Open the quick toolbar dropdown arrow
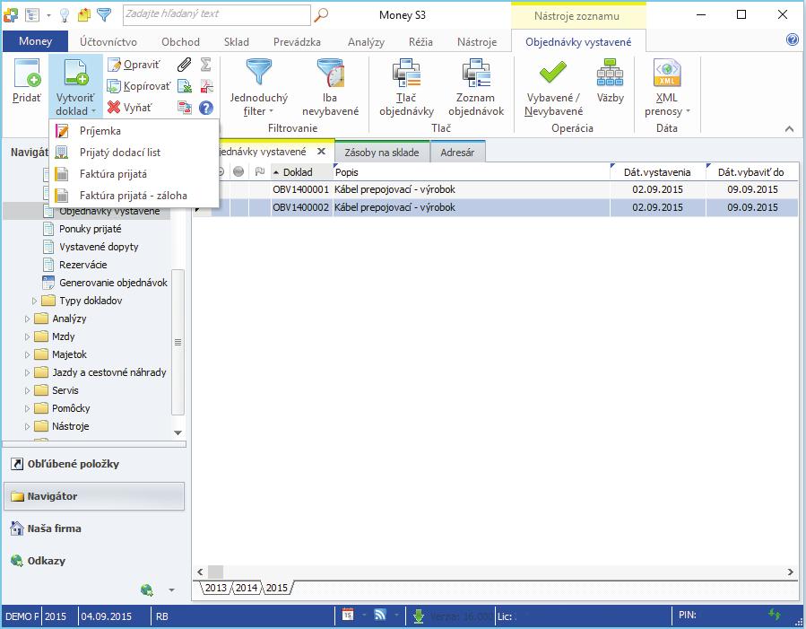The image size is (806, 629). click(x=48, y=15)
